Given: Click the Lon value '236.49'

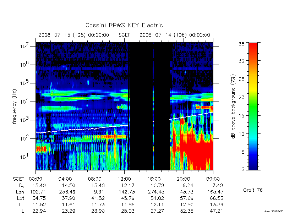Looking at the screenshot, I should click(67, 192).
